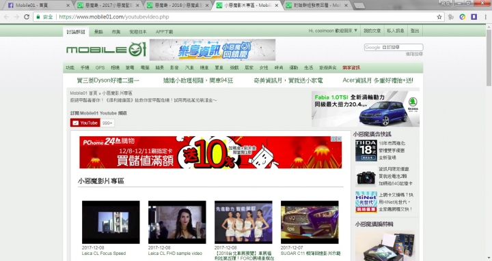This screenshot has height=261, width=492.
Task: Click the address bar URL
Action: (x=114, y=17)
